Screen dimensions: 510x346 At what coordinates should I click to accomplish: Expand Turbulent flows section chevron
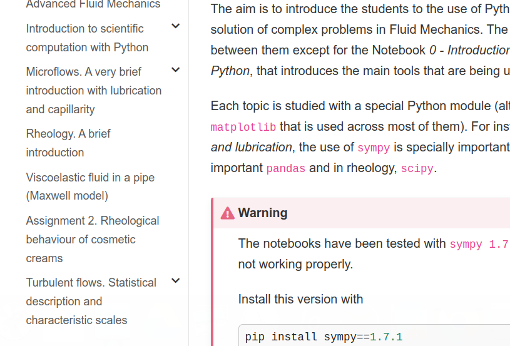pos(176,281)
